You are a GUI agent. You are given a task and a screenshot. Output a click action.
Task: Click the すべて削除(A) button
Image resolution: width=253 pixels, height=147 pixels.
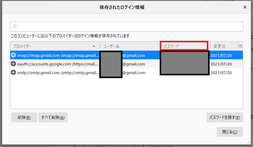53,117
